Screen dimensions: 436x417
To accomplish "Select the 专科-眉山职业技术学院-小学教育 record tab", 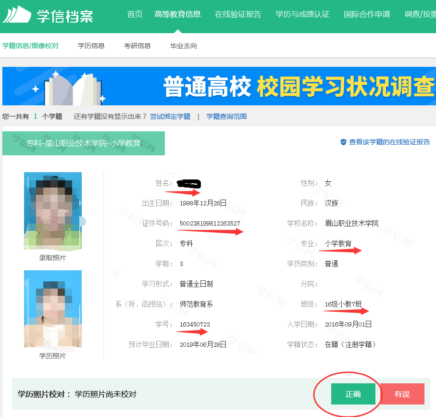I will [84, 143].
